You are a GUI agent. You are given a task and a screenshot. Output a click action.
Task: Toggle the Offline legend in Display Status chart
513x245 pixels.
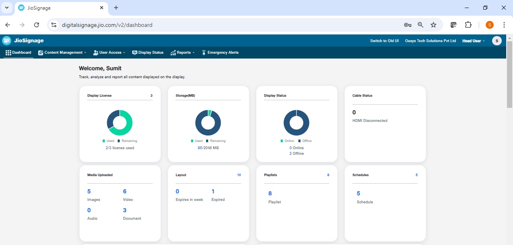[x=305, y=141]
